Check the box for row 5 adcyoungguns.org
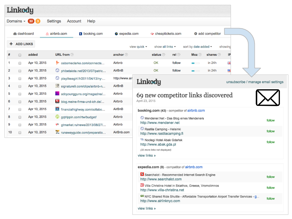 [x=20, y=94]
